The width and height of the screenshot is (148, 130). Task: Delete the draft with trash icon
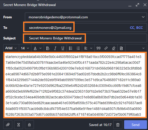coord(118,125)
